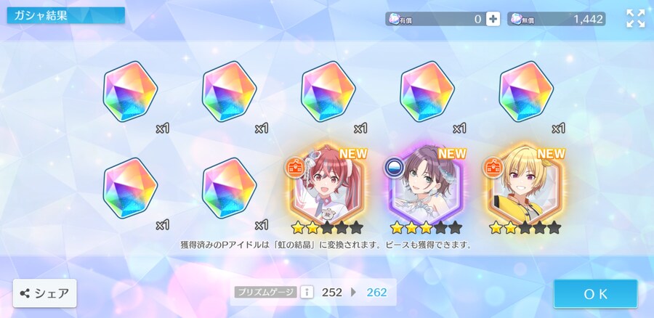Image resolution: width=654 pixels, height=318 pixels.
Task: Click the paid jewel counter showing 0
Action: (435, 19)
